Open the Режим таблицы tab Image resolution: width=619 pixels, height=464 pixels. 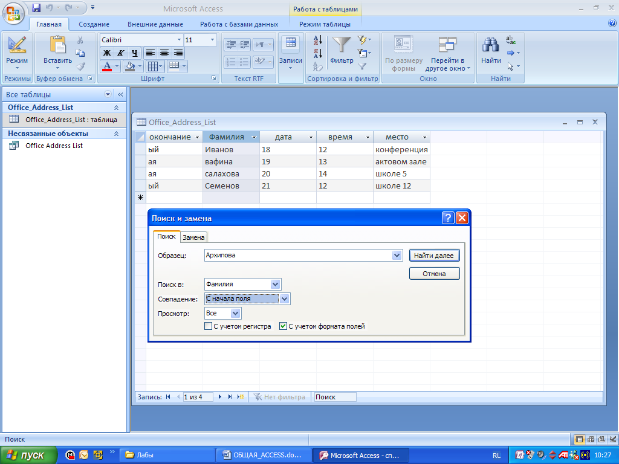(x=325, y=24)
